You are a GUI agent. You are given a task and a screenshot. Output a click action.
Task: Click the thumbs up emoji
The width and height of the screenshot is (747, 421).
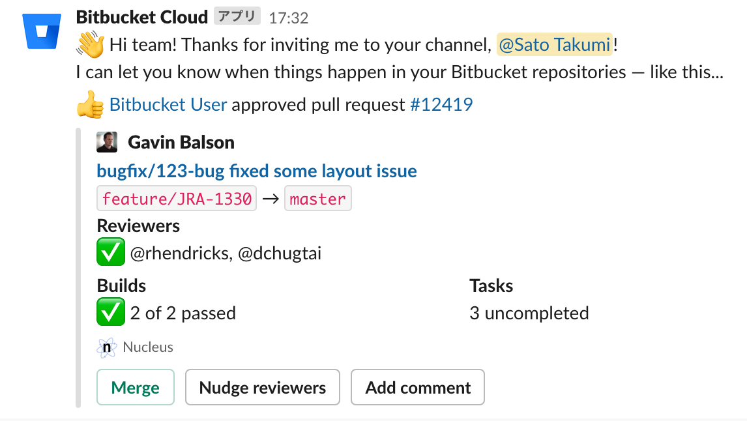coord(91,105)
